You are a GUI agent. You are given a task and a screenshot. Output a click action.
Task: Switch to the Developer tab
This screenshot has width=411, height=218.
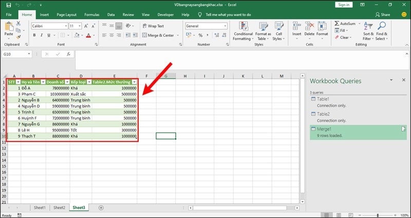pyautogui.click(x=165, y=15)
